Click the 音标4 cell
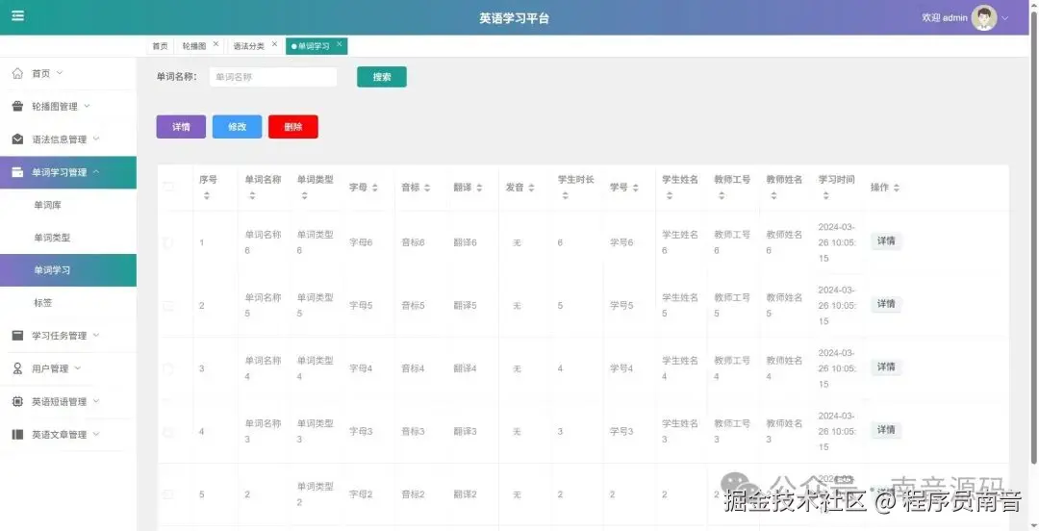Screen dimensions: 1039x531 (x=413, y=368)
